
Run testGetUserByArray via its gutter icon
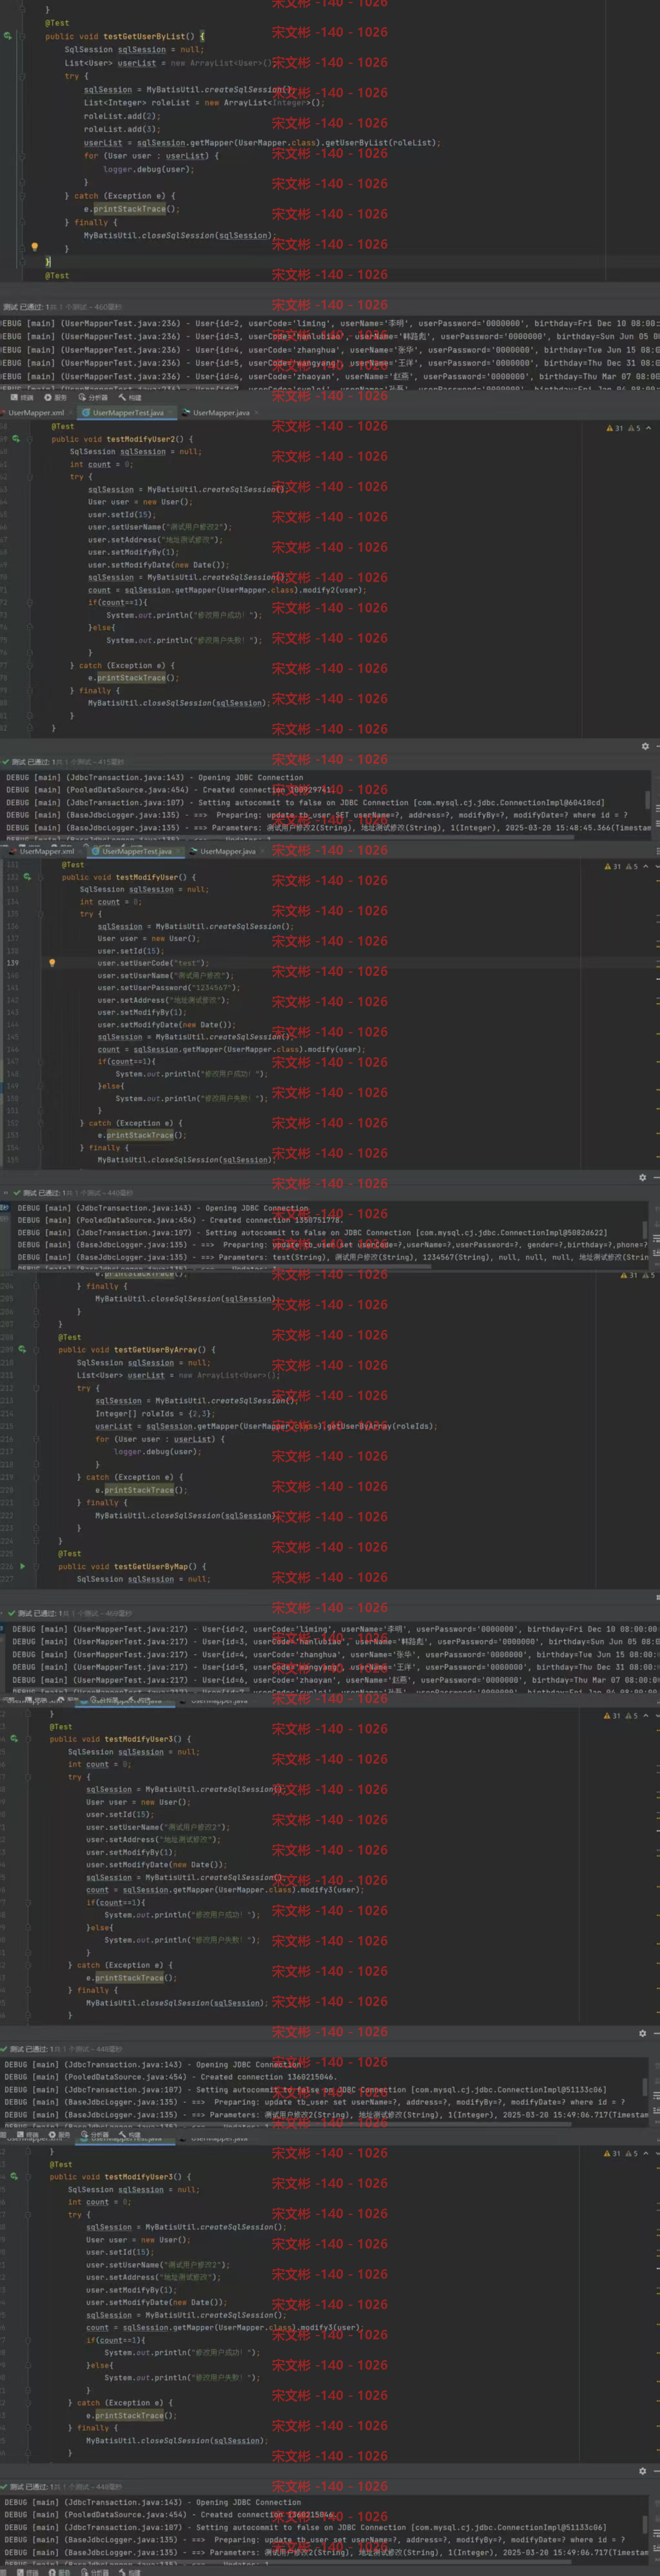[22, 1350]
